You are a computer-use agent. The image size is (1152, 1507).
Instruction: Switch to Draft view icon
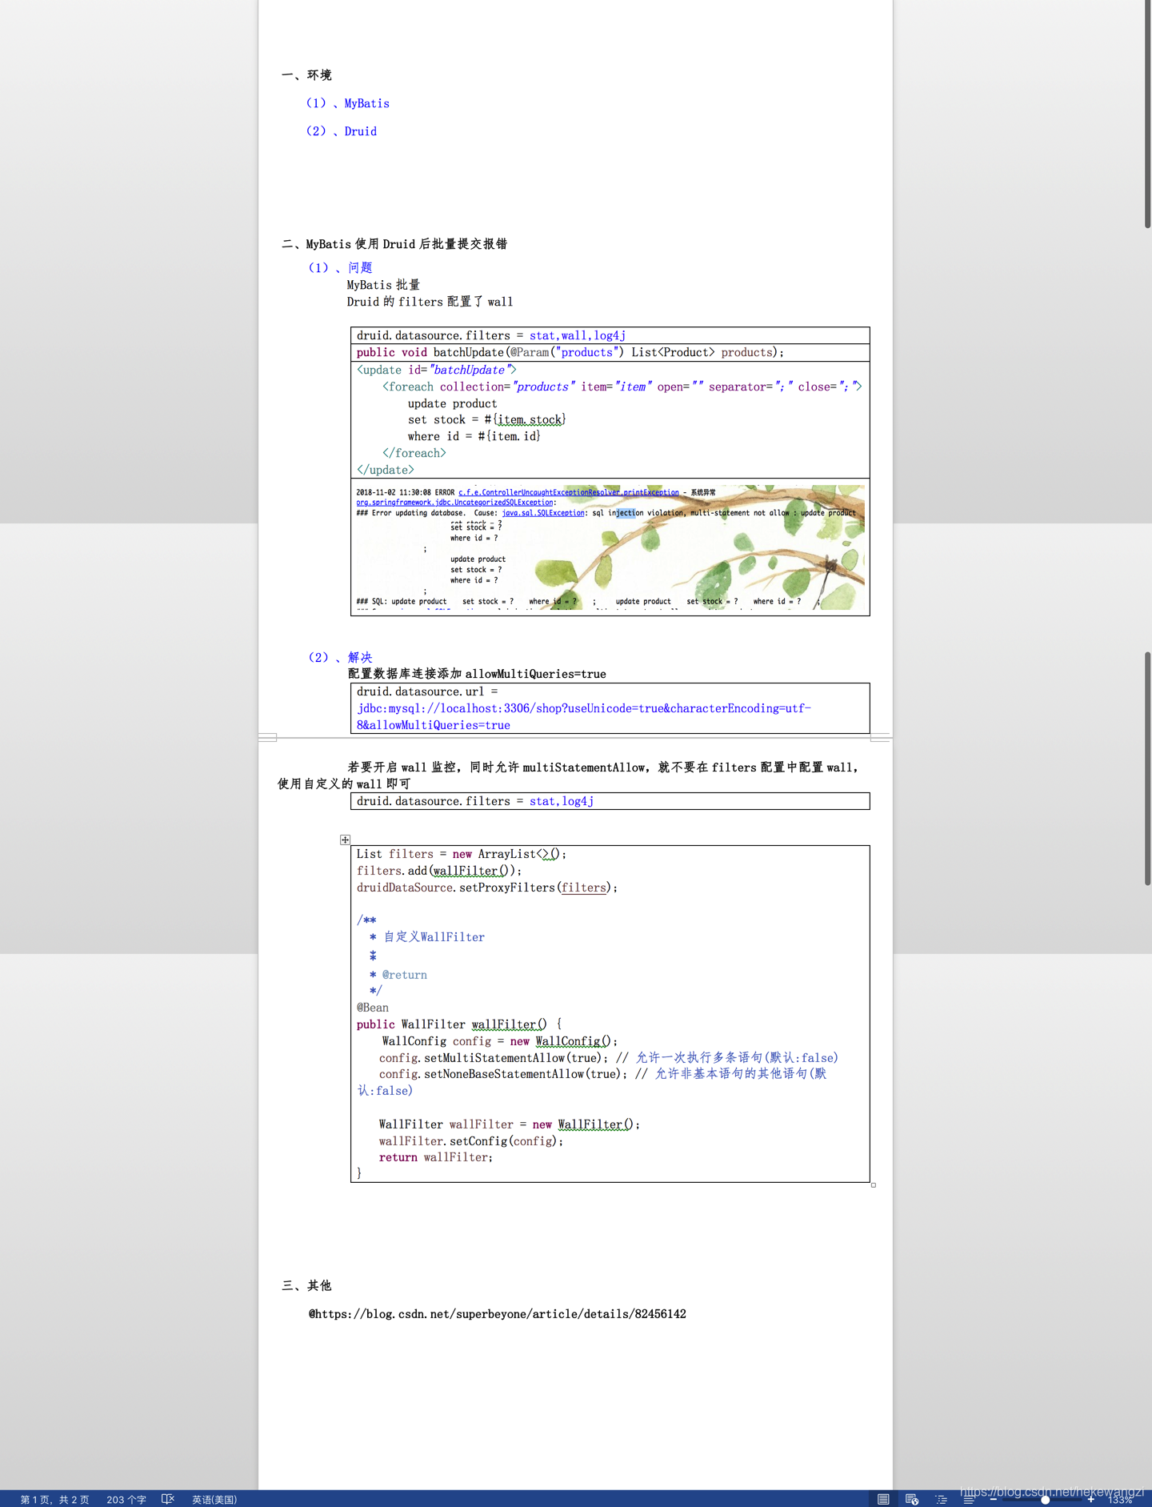point(969,1499)
